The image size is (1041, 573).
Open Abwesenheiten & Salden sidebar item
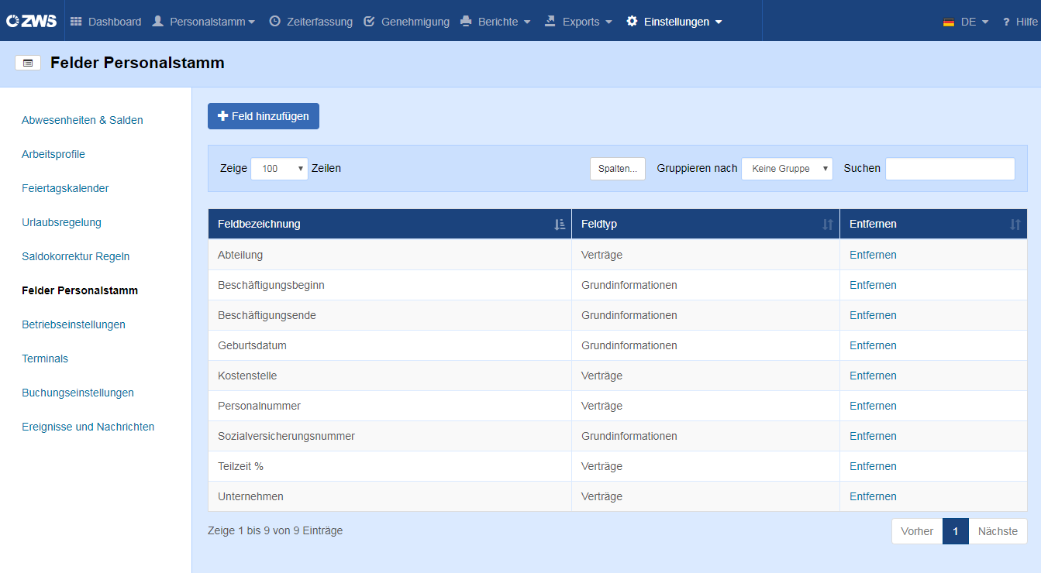click(x=82, y=120)
